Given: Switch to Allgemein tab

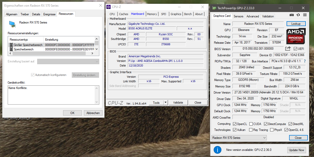Looking at the screenshot, I should point(12,14).
